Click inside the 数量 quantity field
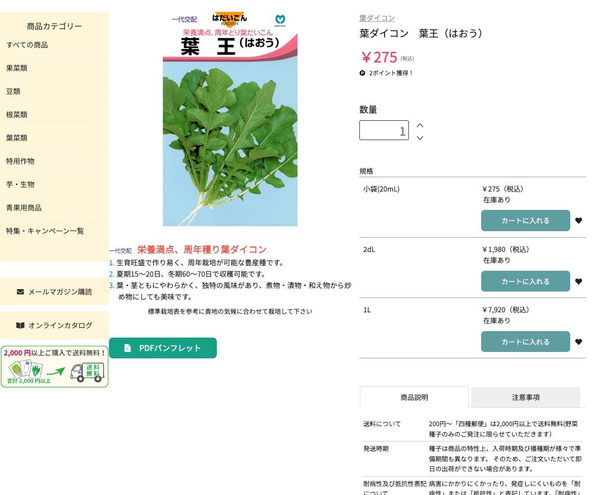 (x=384, y=130)
